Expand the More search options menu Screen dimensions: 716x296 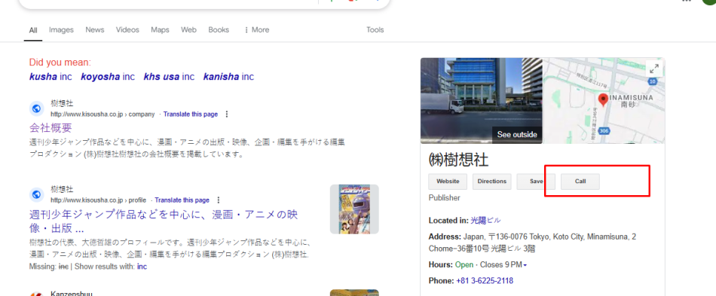(256, 29)
